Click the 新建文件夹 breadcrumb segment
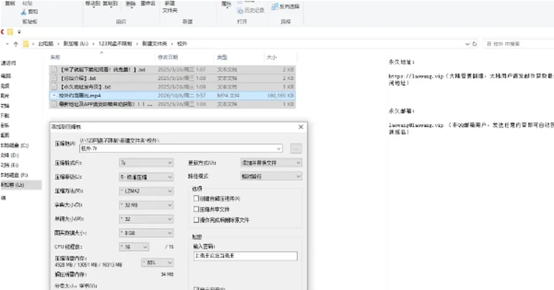The height and width of the screenshot is (290, 554). click(x=155, y=44)
